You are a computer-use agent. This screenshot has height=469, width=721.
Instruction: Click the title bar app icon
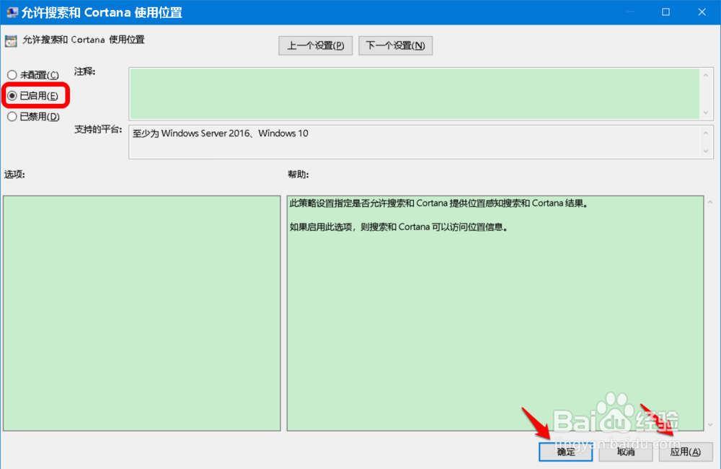[12, 12]
